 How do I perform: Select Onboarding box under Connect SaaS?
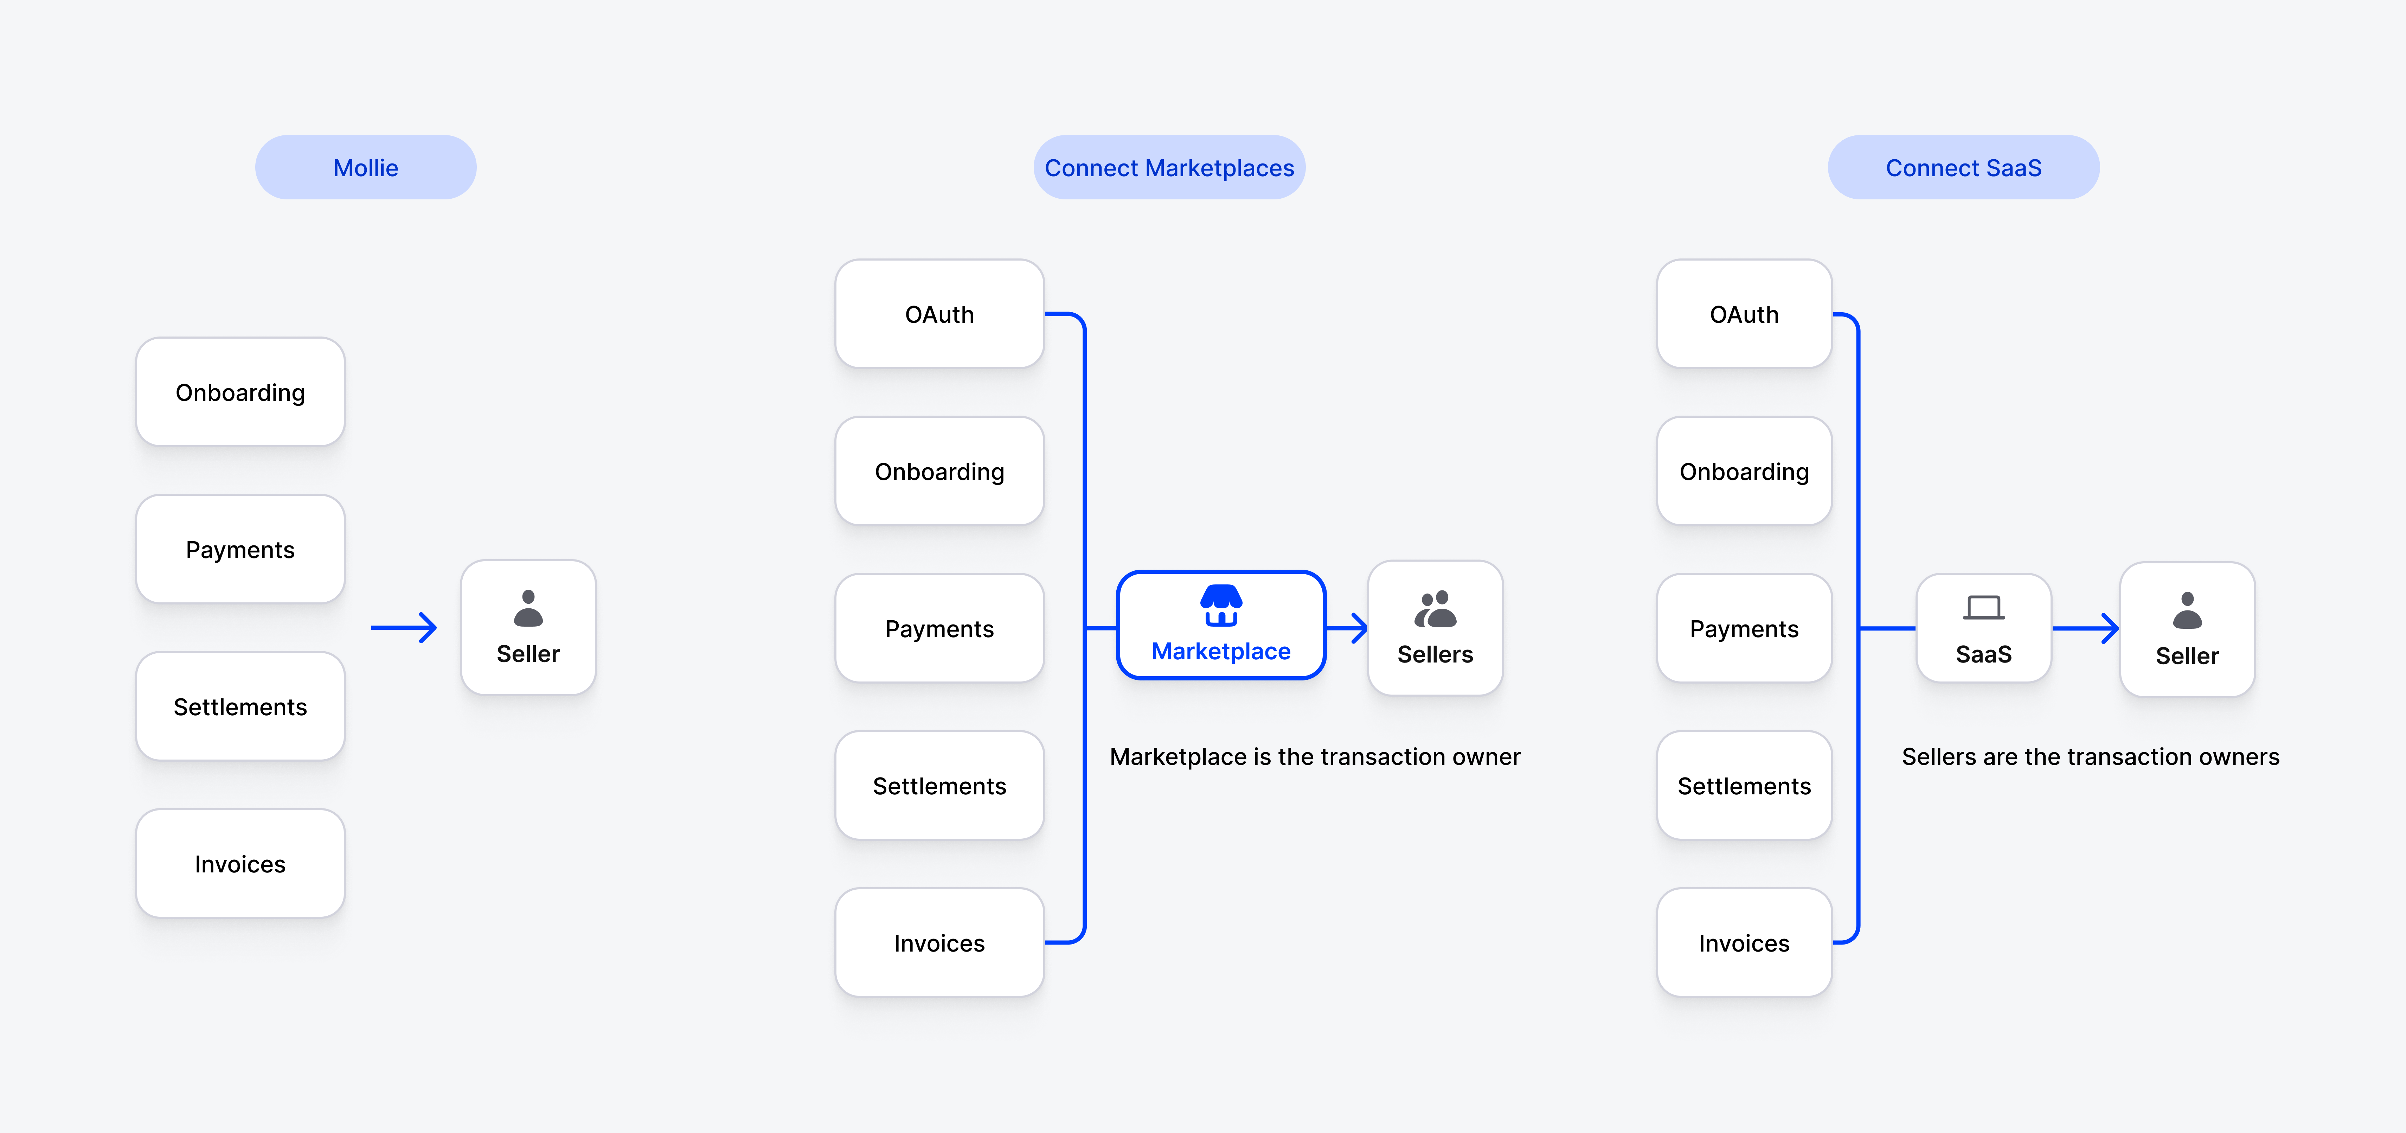click(x=1744, y=471)
